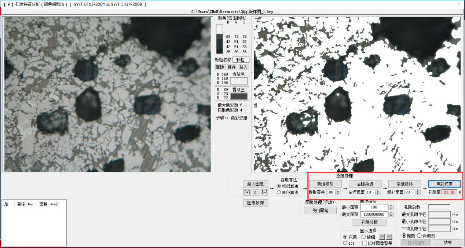Choose the 评级图 radio button

tap(419, 236)
